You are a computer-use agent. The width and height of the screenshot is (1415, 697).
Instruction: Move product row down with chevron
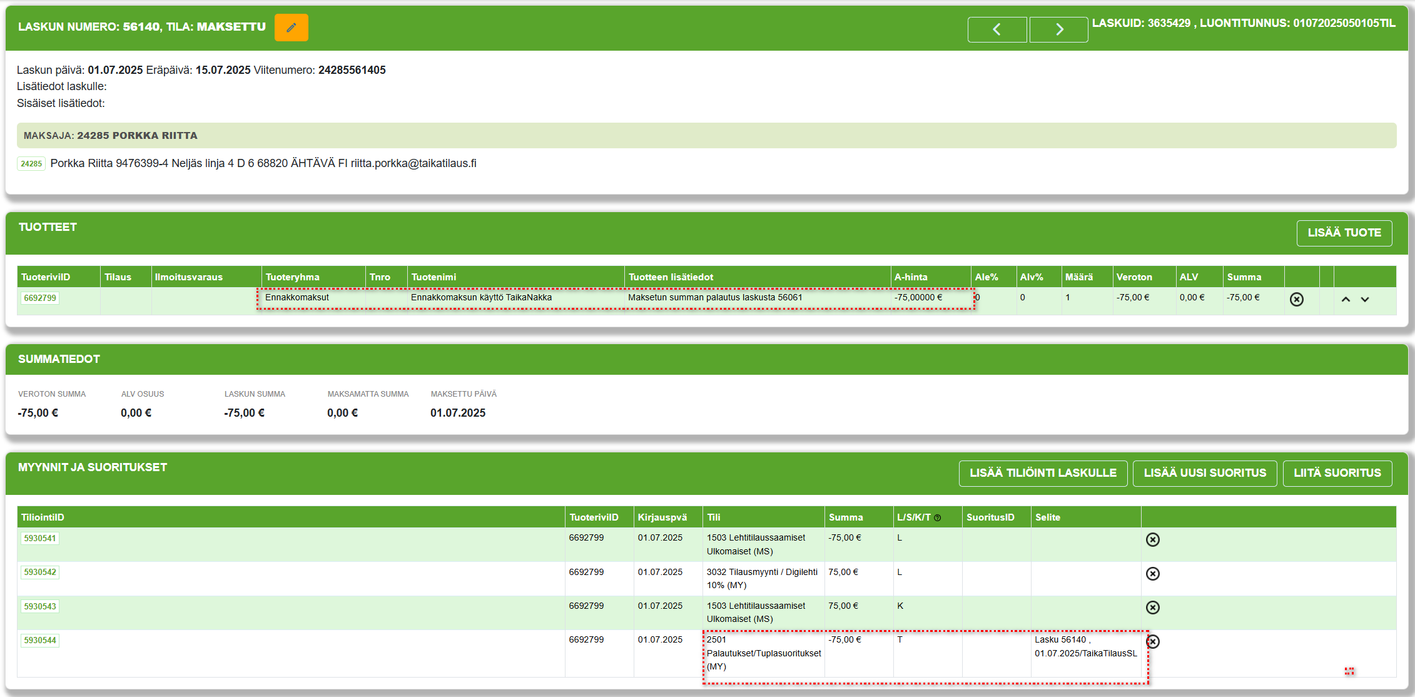(1365, 299)
